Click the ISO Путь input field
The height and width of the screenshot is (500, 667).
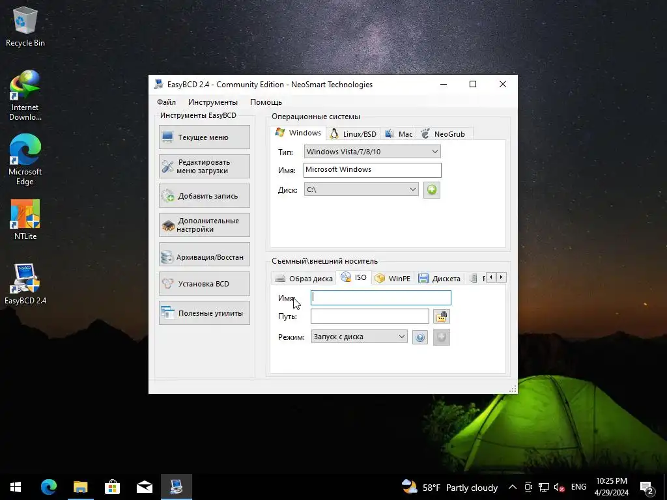pyautogui.click(x=370, y=316)
